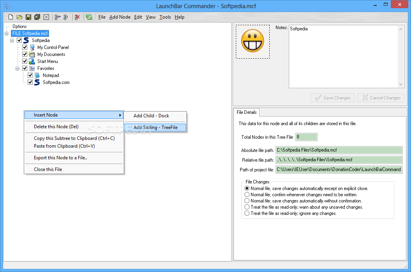The width and height of the screenshot is (411, 272).
Task: Select 'confirm whenever changes need to be written' radio
Action: [x=247, y=195]
